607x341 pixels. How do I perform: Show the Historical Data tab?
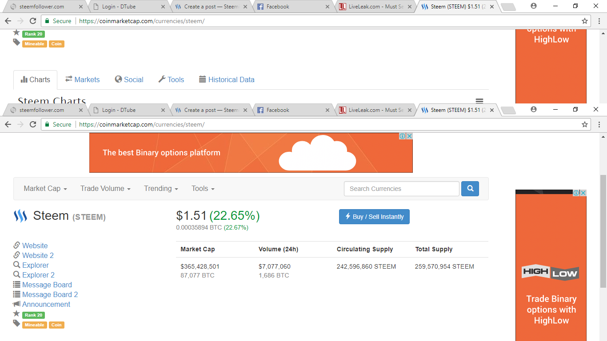[x=227, y=80]
